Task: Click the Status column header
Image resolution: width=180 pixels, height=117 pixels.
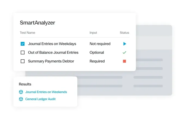Action: pyautogui.click(x=124, y=33)
